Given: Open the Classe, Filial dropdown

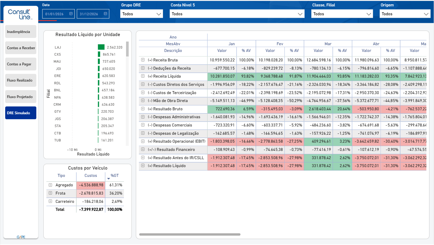Looking at the screenshot, I should (x=342, y=14).
